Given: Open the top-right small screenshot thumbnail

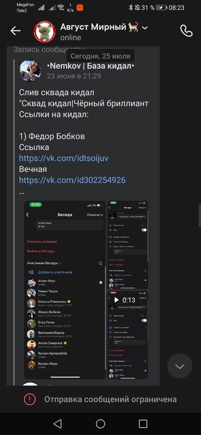Looking at the screenshot, I should pos(128,245).
